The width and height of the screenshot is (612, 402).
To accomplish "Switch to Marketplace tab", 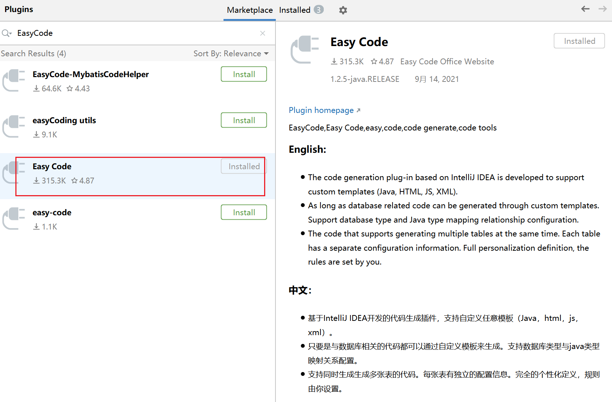I will (x=249, y=10).
